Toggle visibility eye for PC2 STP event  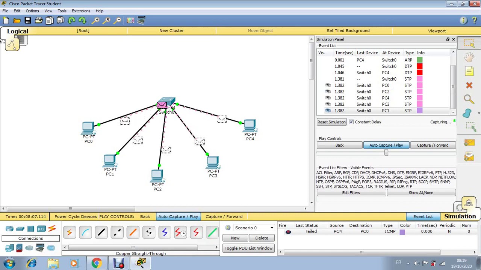[328, 91]
